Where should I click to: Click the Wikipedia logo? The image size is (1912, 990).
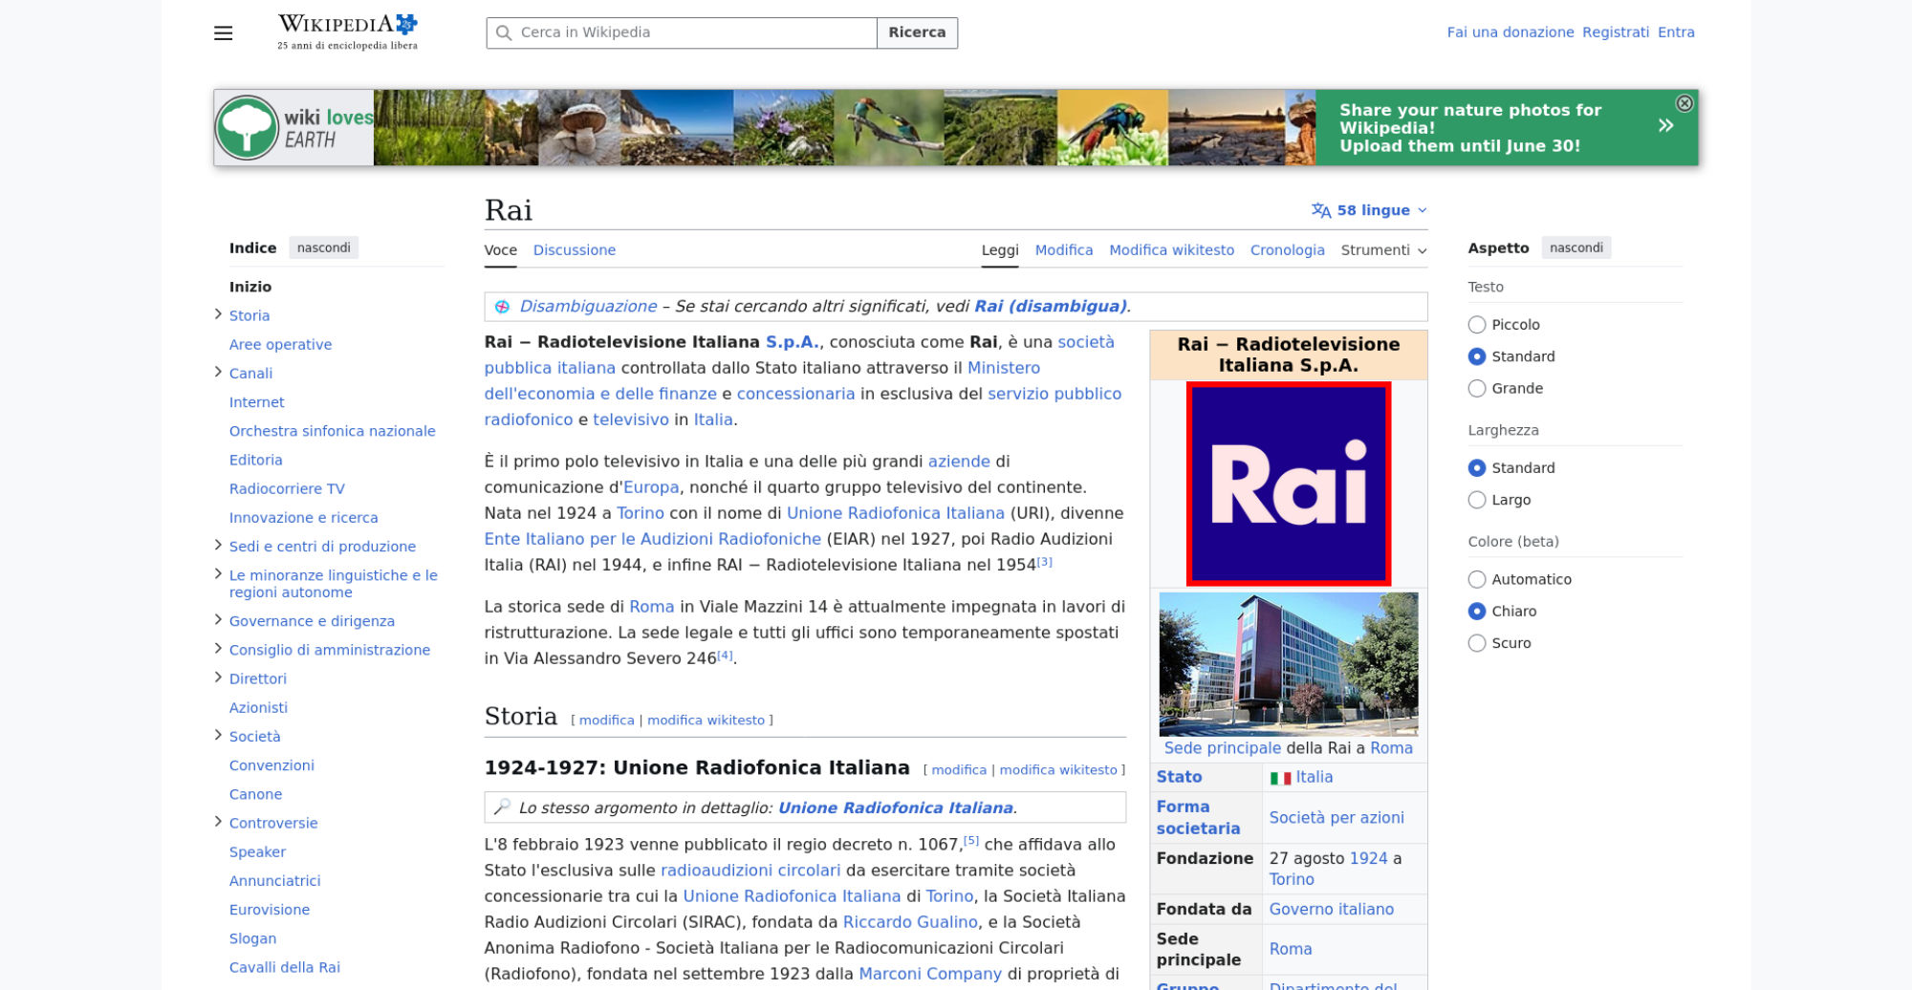(x=347, y=32)
